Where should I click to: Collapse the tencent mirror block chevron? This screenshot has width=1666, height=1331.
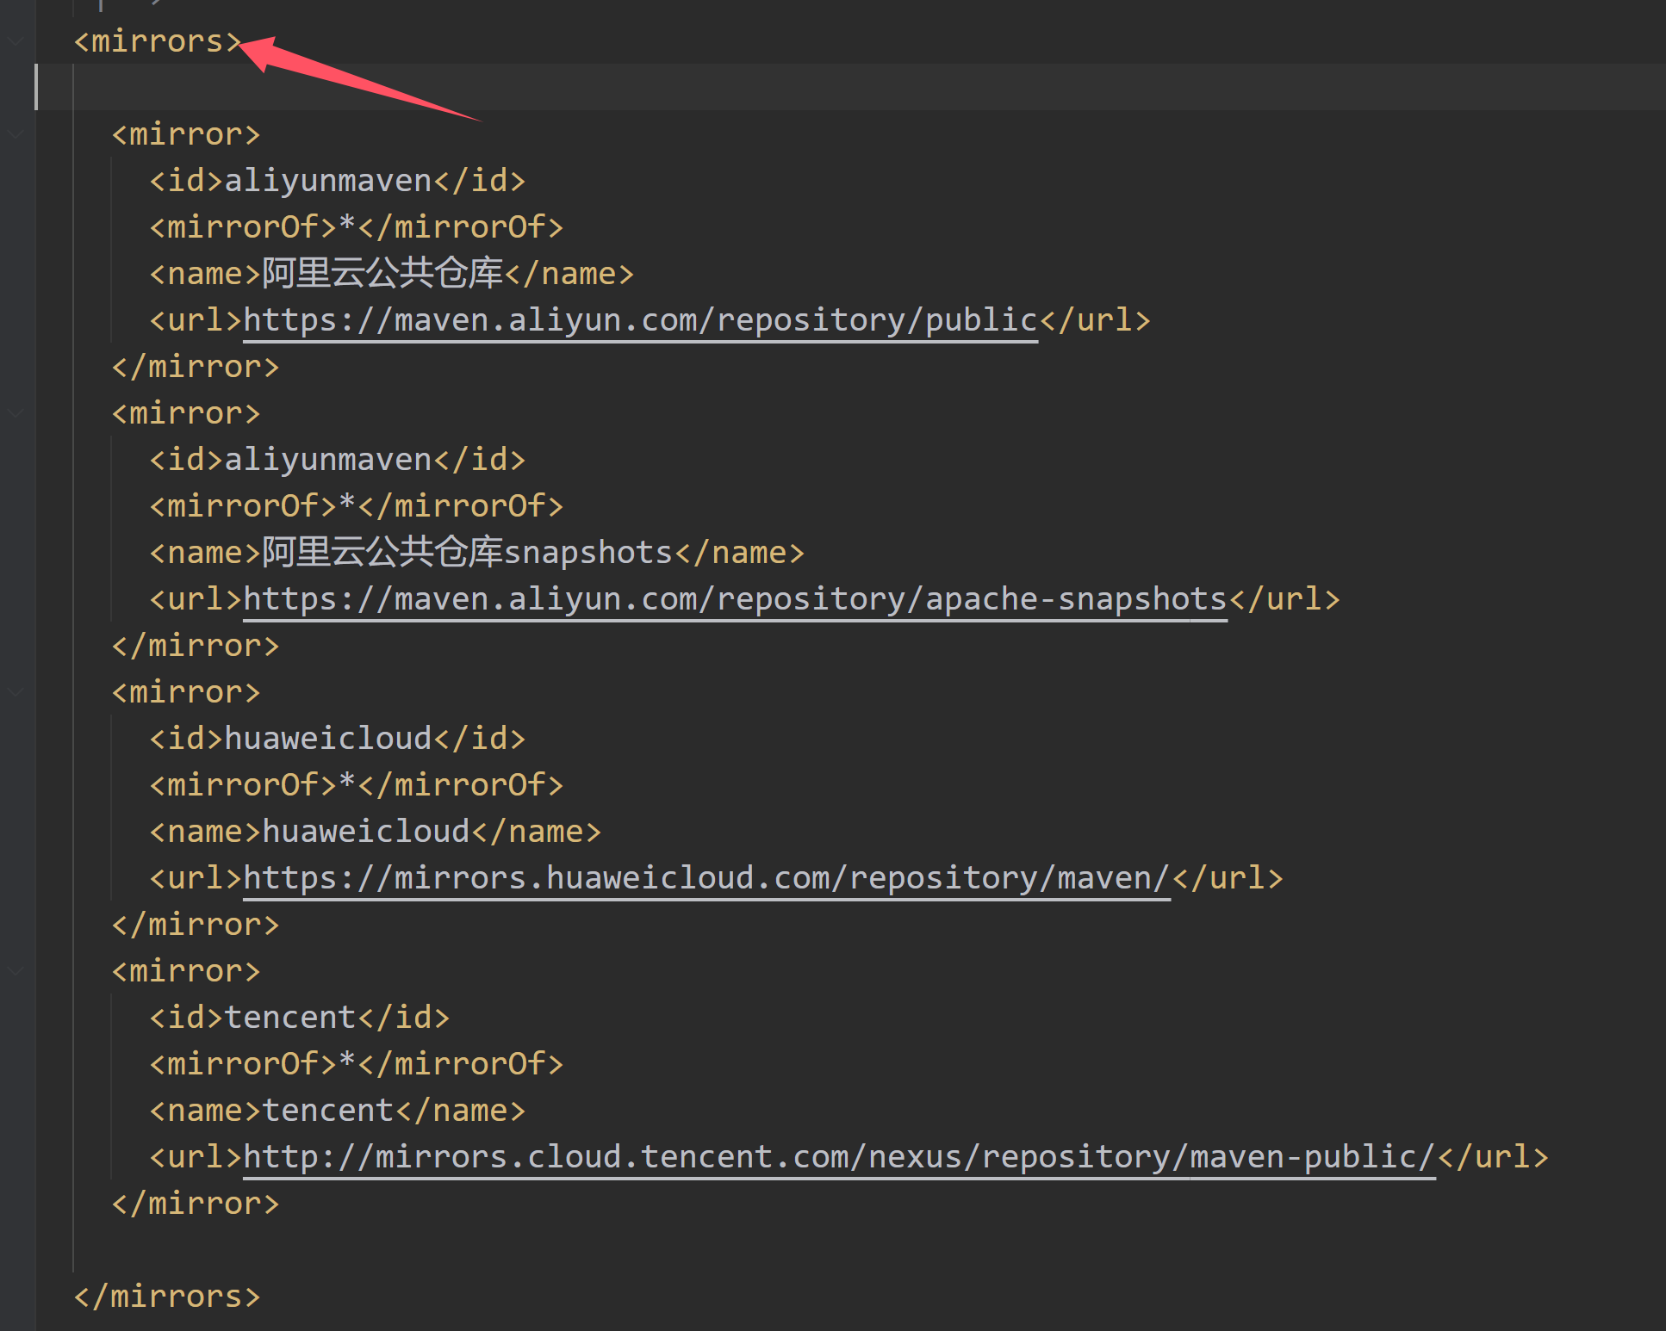coord(16,970)
